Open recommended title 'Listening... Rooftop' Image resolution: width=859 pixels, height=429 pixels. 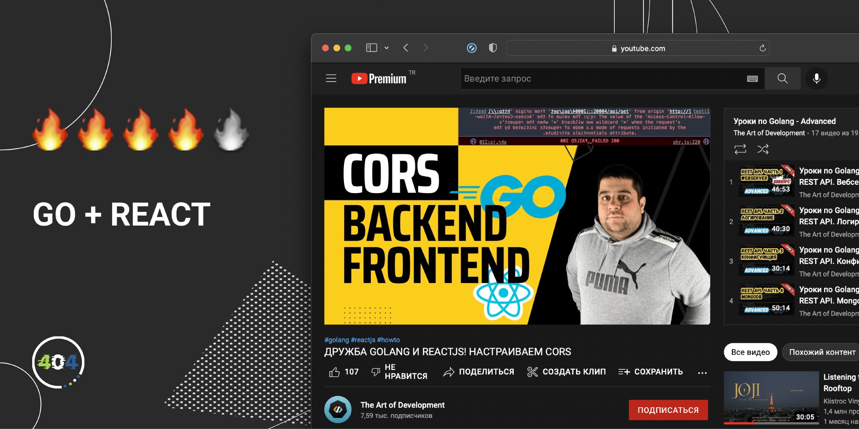click(841, 383)
